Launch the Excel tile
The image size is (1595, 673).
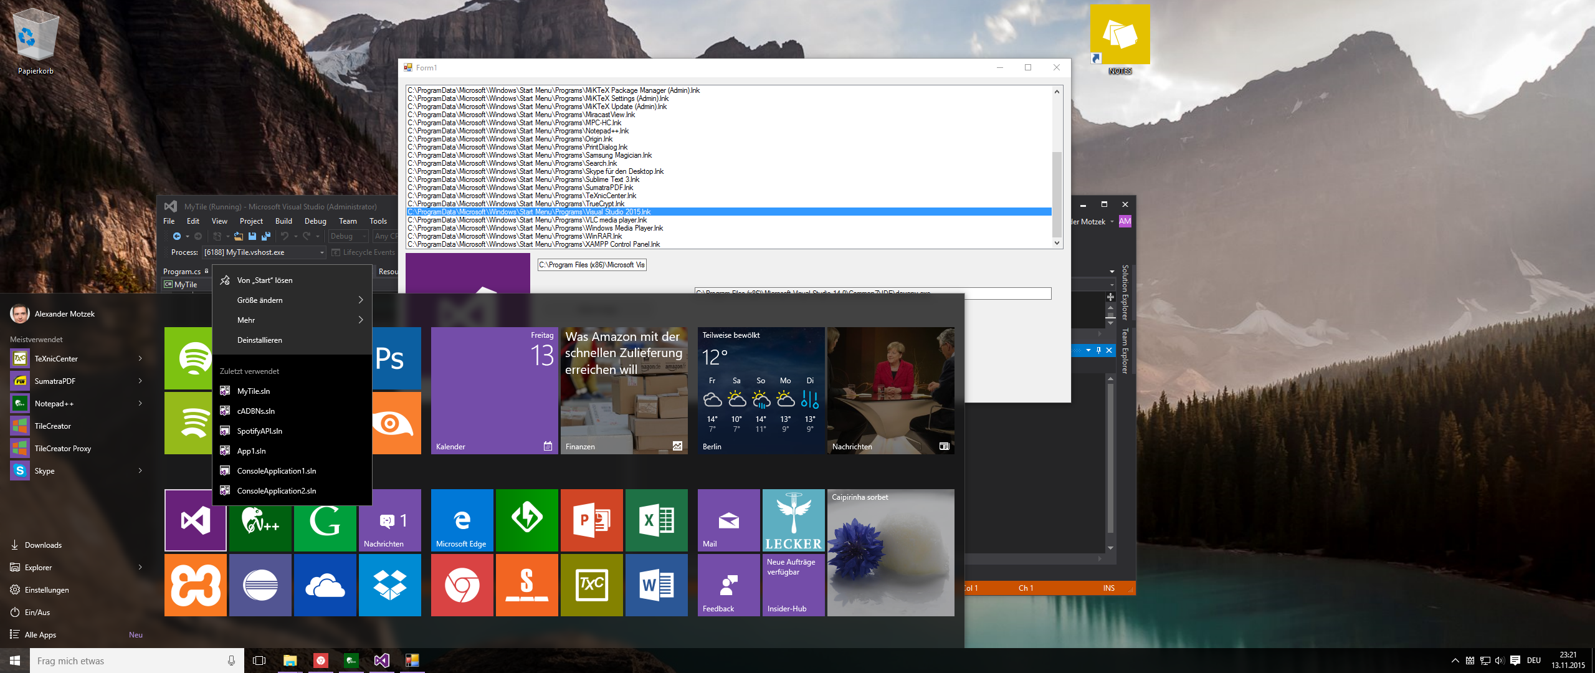657,520
